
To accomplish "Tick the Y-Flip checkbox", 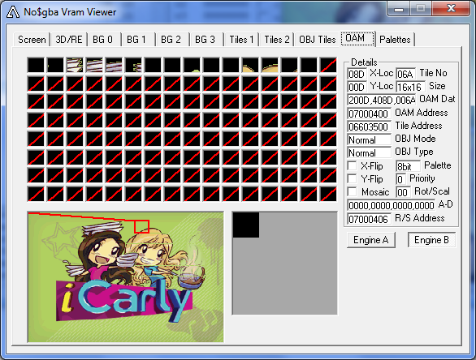I will (353, 179).
